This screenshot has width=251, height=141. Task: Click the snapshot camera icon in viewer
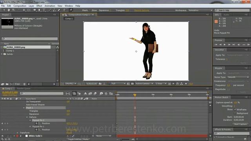coord(100,83)
